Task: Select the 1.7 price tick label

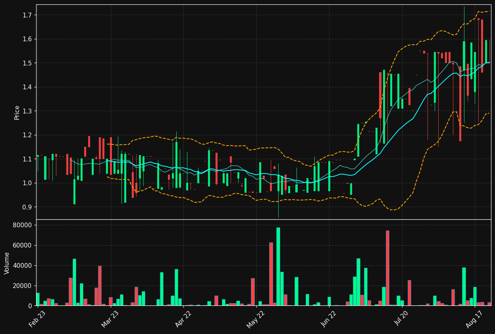Action: 28,15
